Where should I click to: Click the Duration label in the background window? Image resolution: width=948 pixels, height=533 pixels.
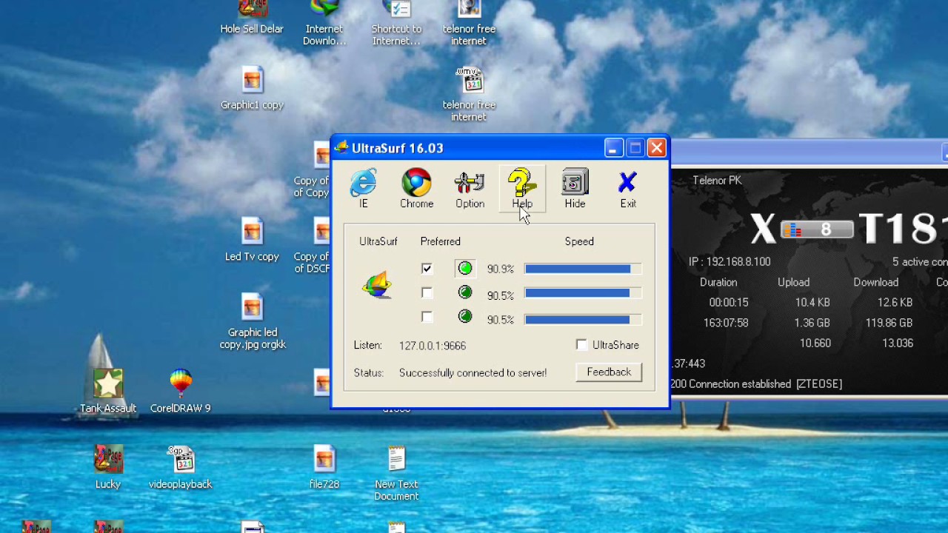(x=718, y=282)
